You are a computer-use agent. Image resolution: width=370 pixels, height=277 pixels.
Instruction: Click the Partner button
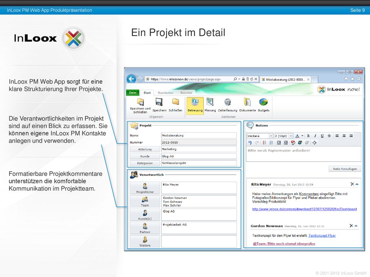coord(145,228)
